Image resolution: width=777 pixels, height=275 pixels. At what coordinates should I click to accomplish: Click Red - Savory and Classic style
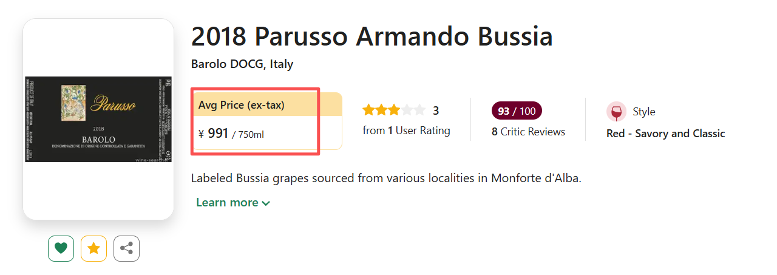pos(665,134)
